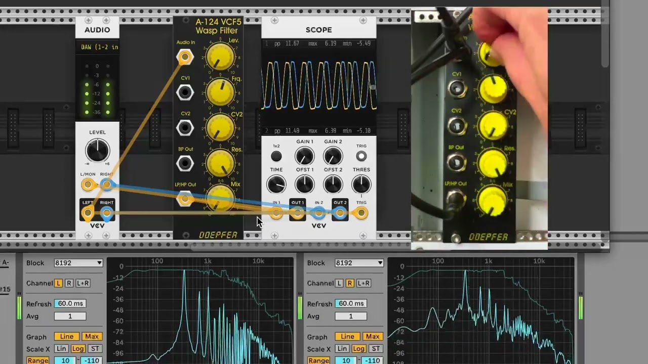Screen dimensions: 648x364
Task: Open Block size dropdown in left Spectrum
Action: (x=78, y=263)
